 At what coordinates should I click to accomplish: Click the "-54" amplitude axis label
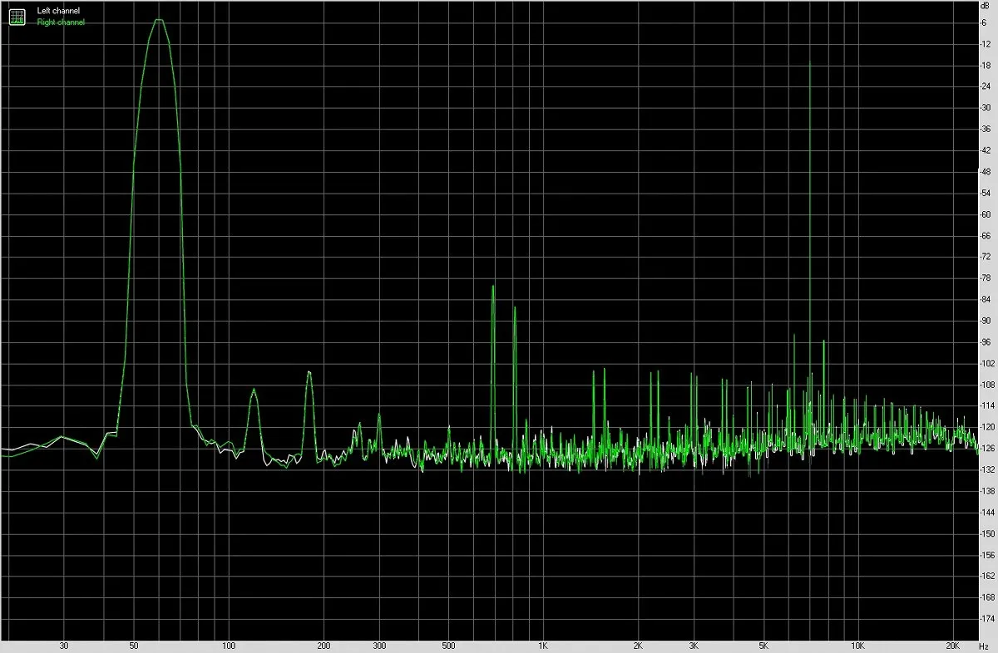click(x=987, y=193)
